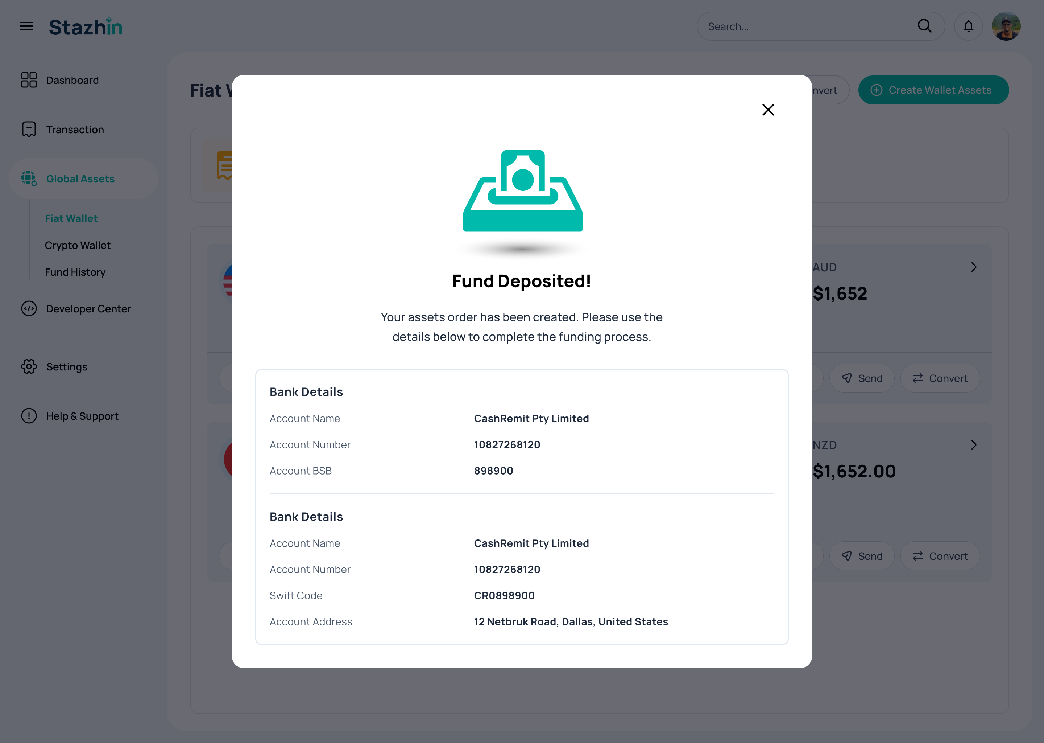Click Send in the AUD card
1044x743 pixels.
[x=862, y=378]
